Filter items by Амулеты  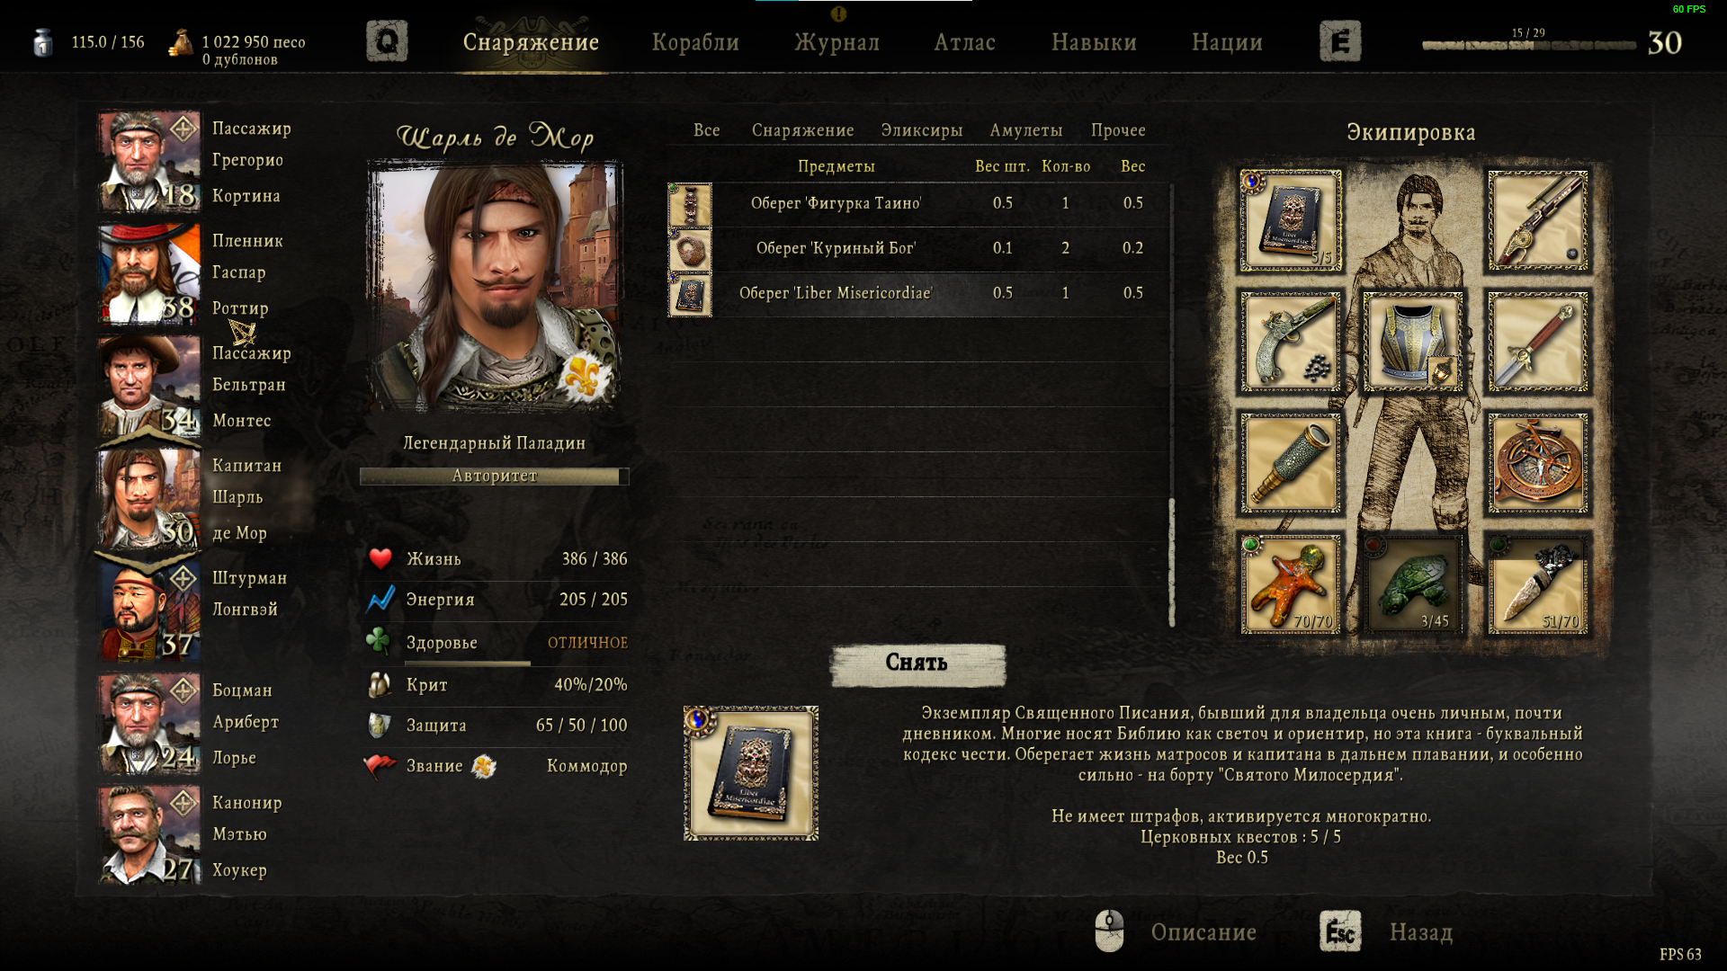tap(1026, 130)
